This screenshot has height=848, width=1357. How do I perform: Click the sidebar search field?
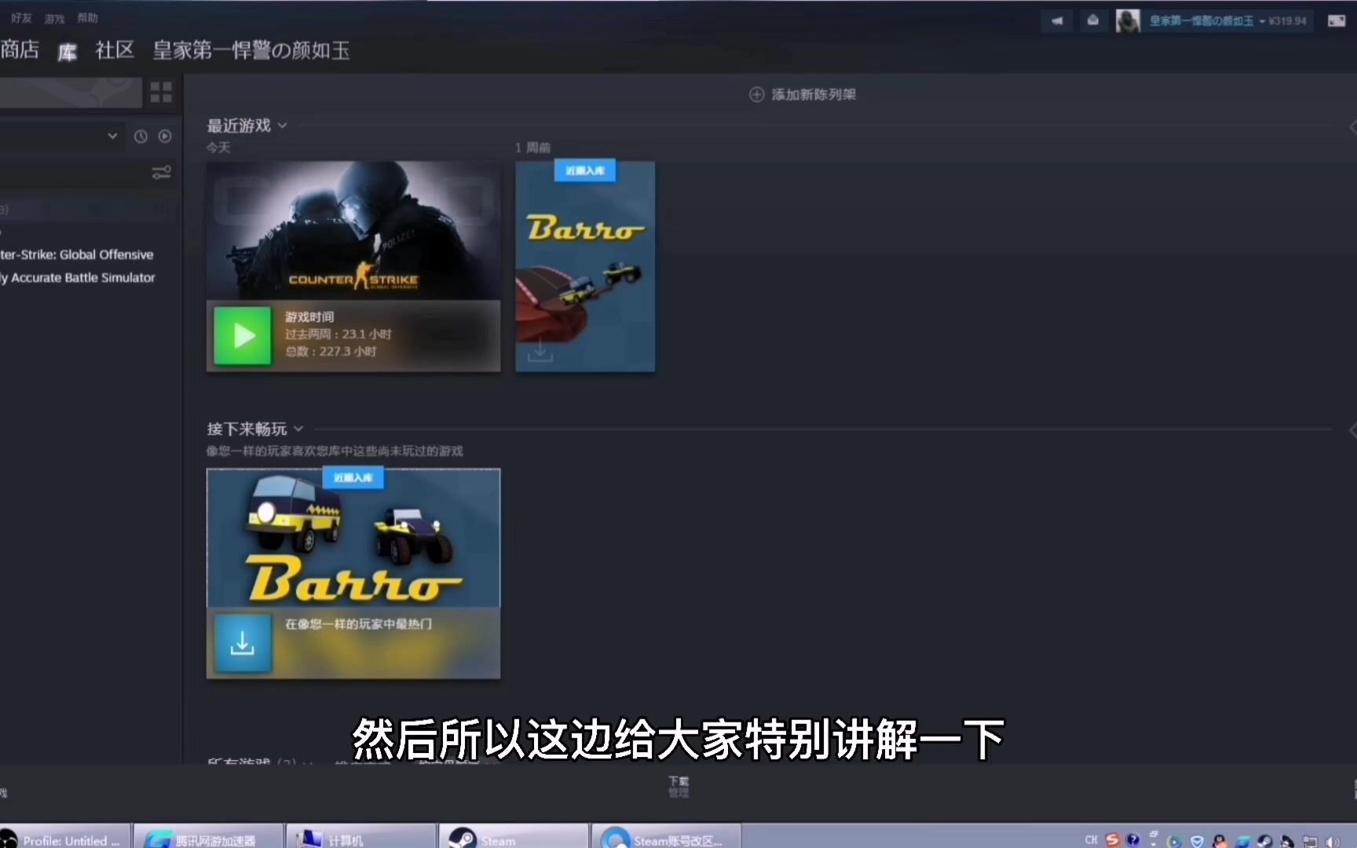pyautogui.click(x=72, y=173)
